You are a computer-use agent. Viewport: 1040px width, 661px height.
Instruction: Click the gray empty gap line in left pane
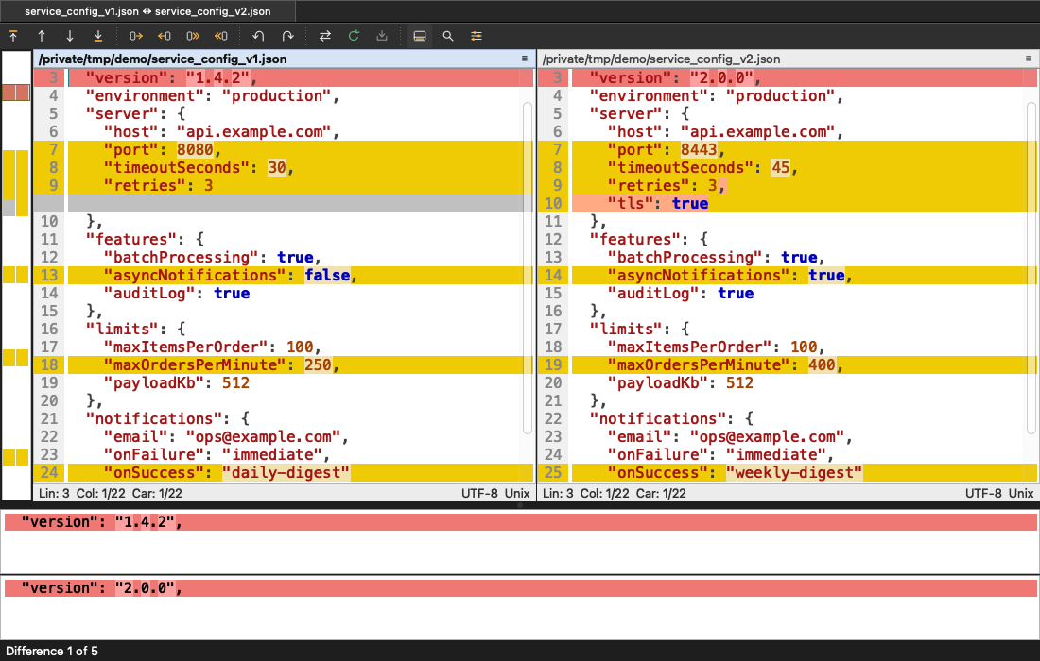tap(301, 203)
